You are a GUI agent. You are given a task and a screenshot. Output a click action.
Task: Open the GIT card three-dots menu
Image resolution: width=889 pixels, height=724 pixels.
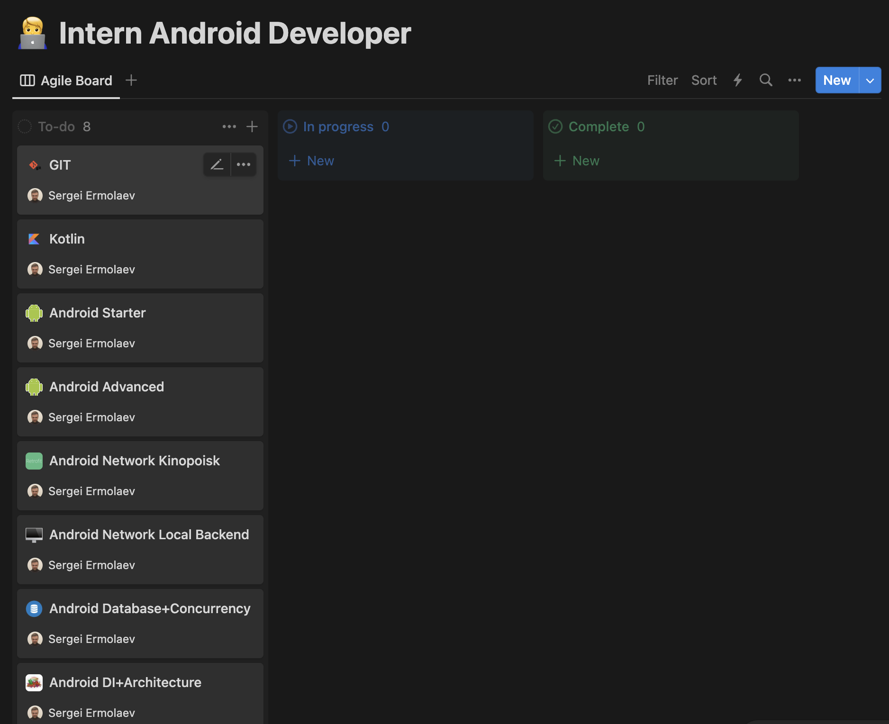244,164
